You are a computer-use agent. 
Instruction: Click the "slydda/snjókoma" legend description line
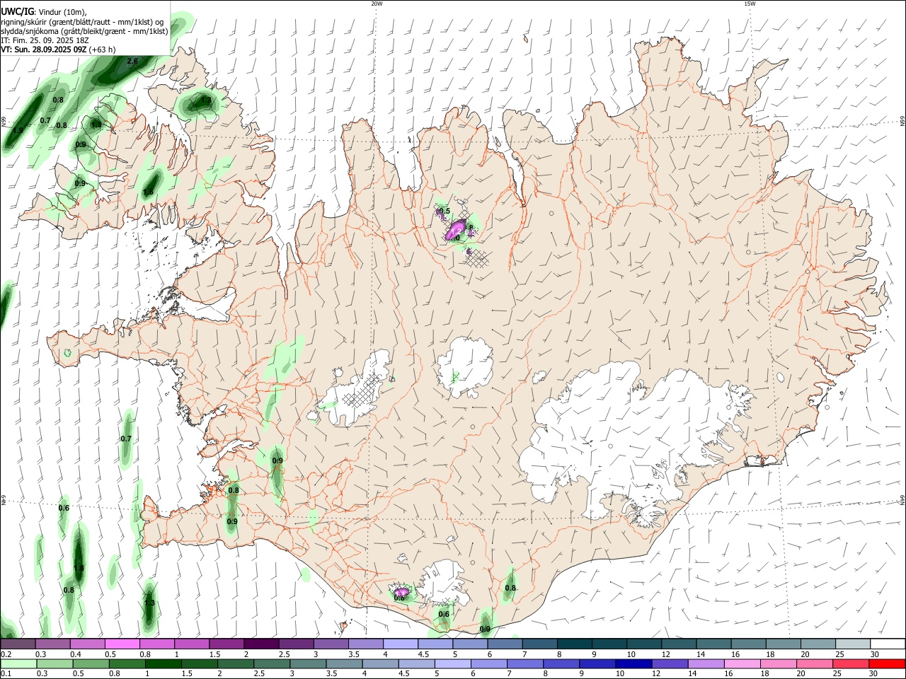(x=84, y=31)
